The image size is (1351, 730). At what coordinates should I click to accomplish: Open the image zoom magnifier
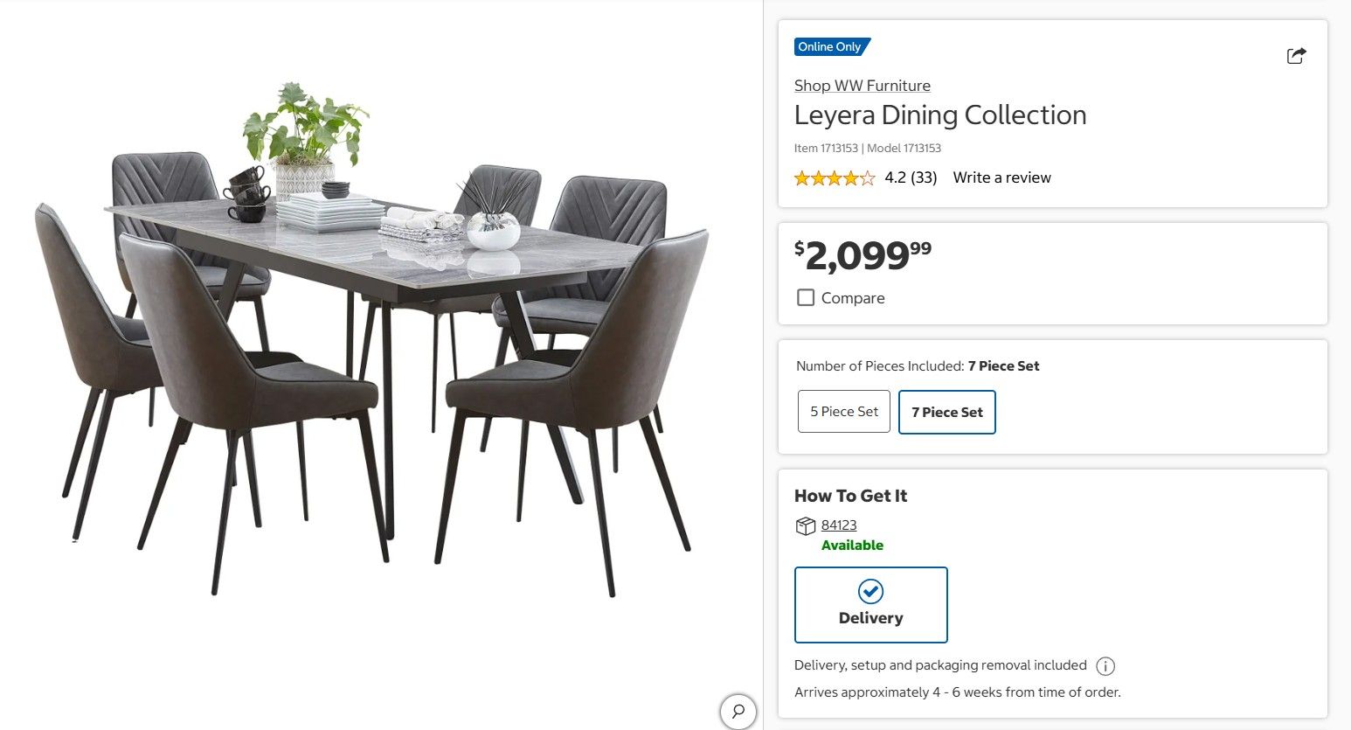pyautogui.click(x=738, y=711)
